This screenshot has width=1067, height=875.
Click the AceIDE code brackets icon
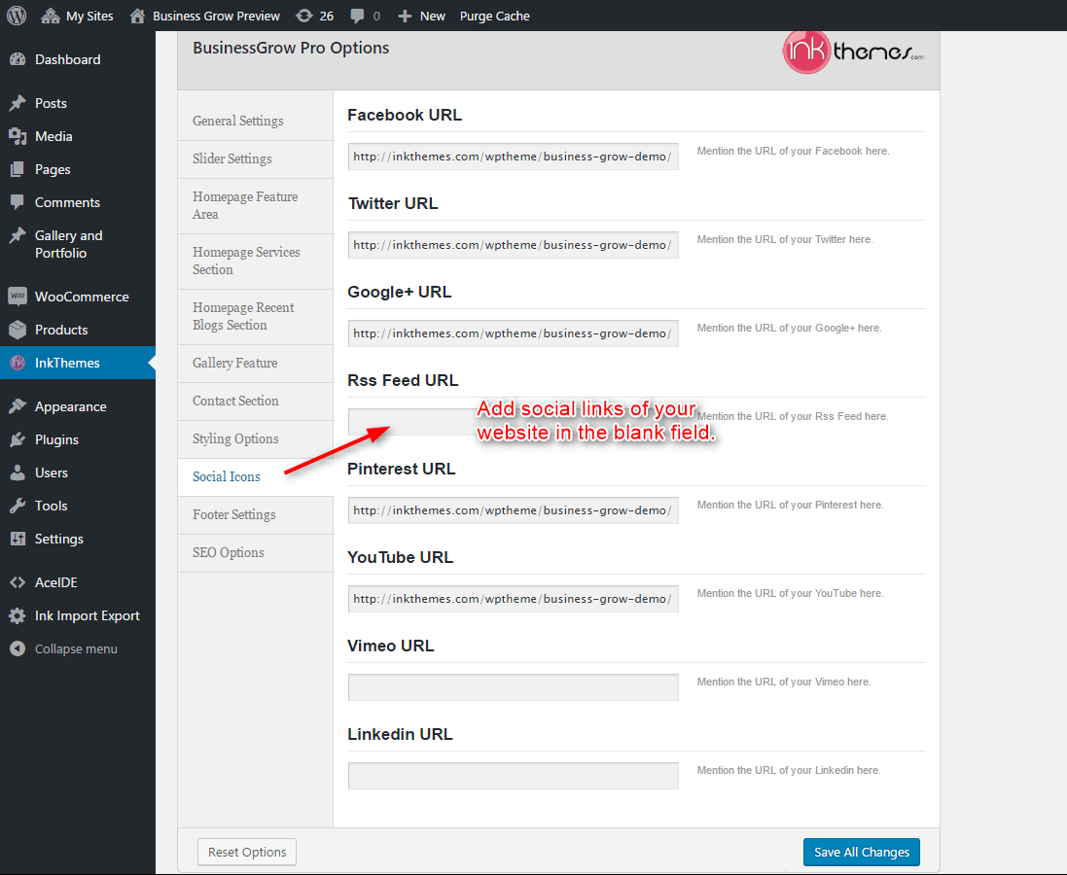18,582
